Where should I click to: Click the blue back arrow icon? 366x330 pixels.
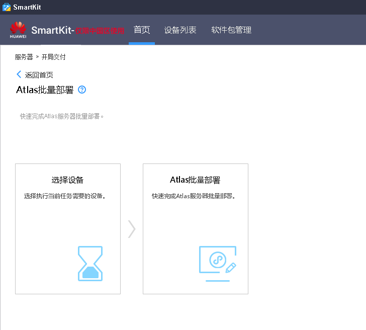tap(19, 74)
